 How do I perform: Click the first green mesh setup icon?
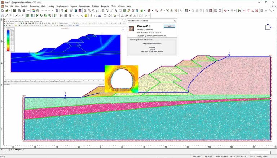point(28,16)
